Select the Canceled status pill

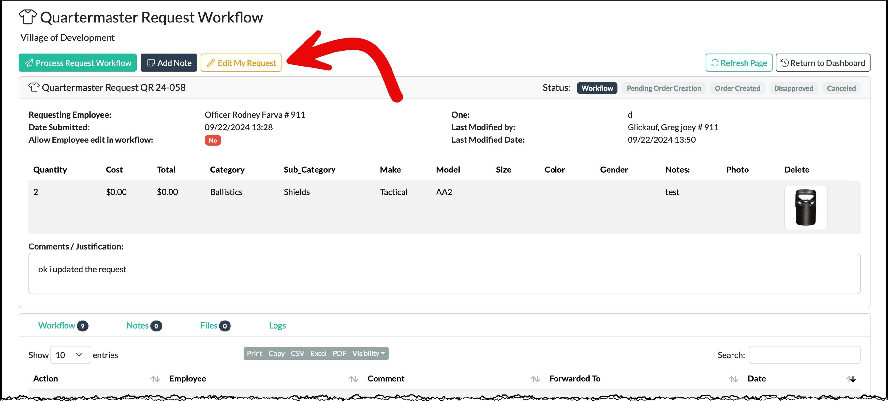pyautogui.click(x=841, y=88)
